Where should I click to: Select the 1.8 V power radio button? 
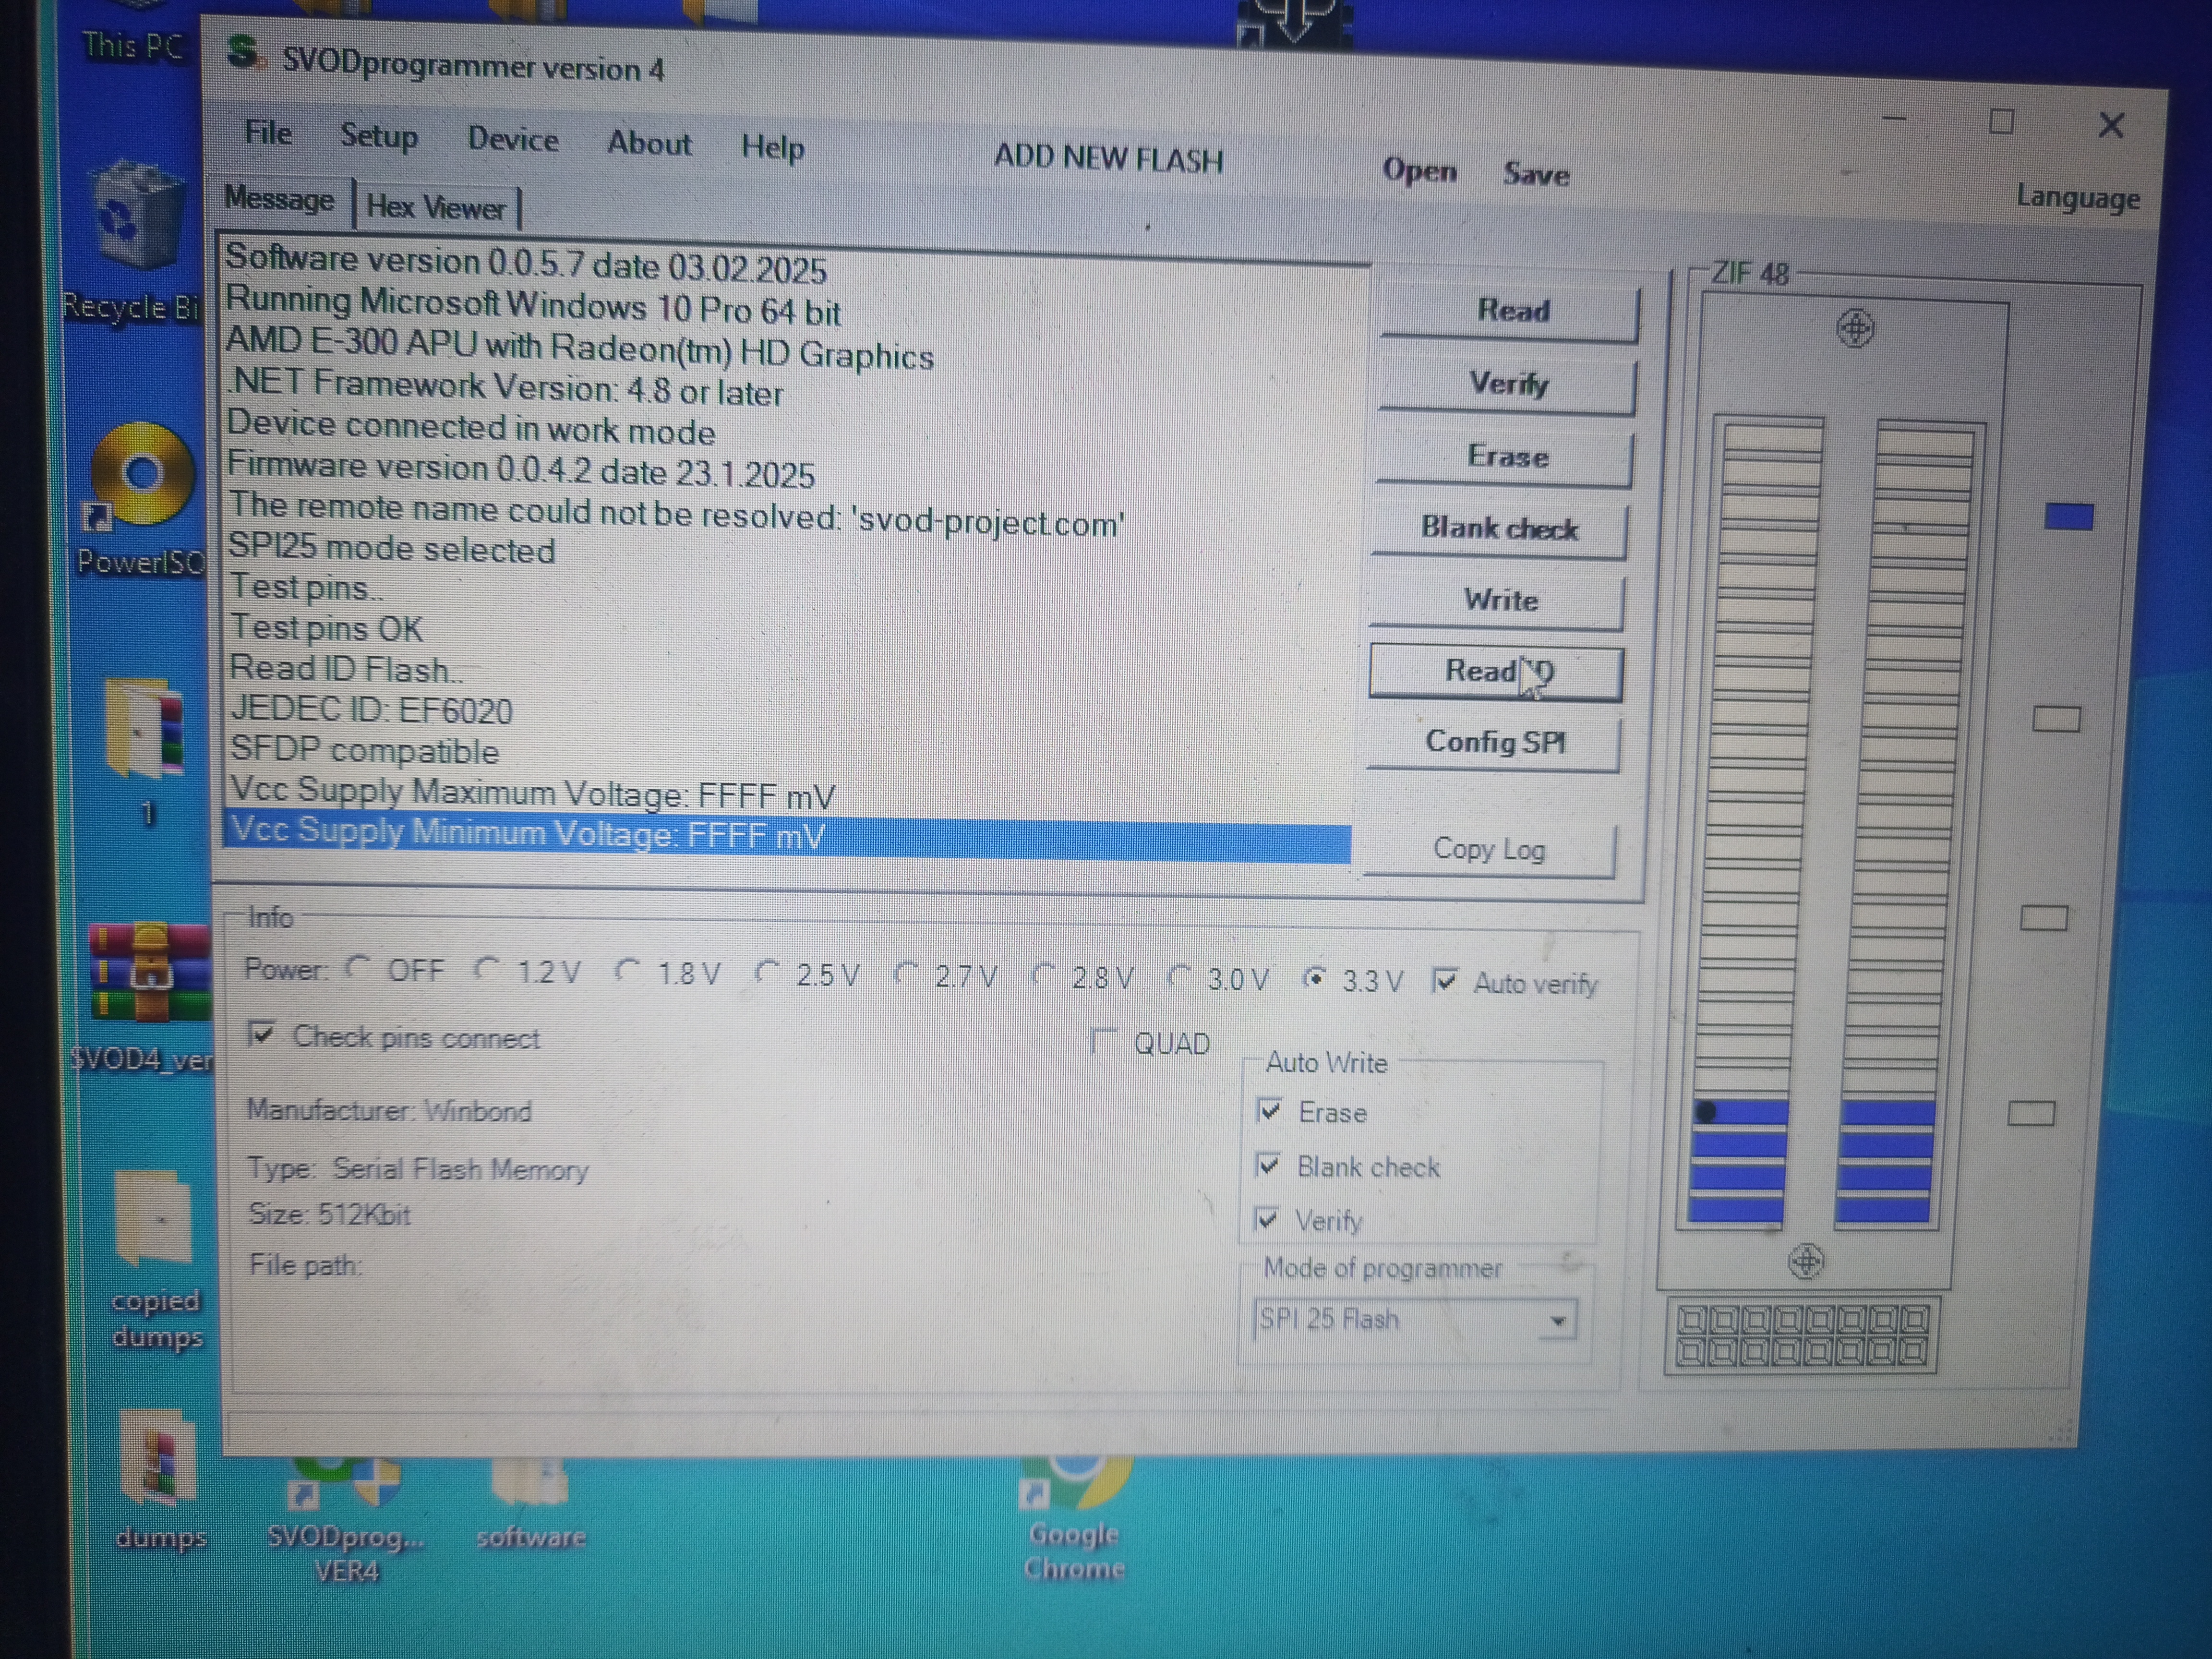click(x=628, y=970)
